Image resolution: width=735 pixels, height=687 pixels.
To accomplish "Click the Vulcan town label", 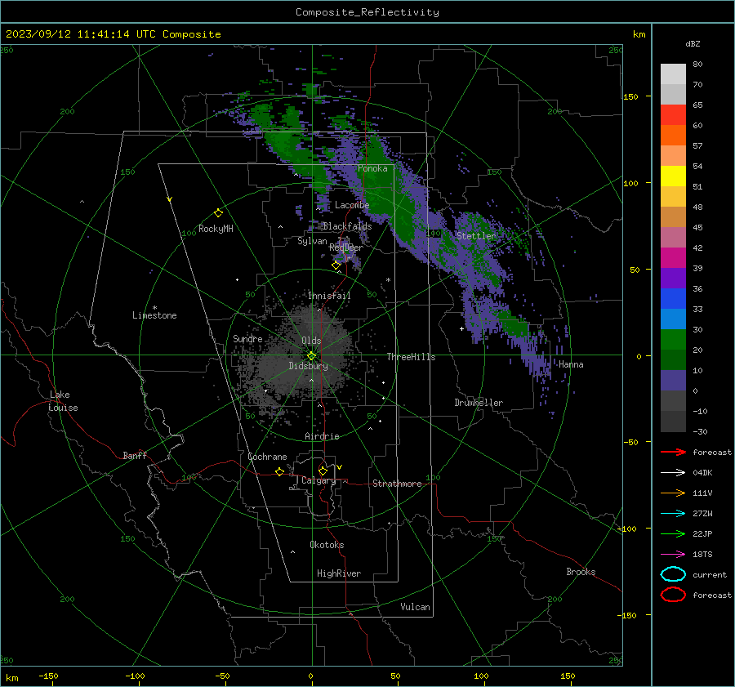I will pos(416,607).
